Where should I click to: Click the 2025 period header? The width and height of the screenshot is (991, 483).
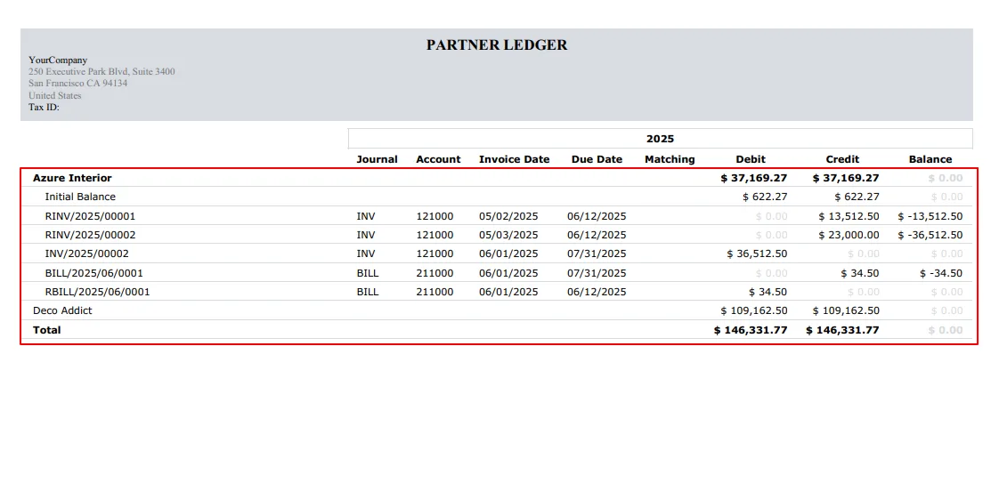click(x=660, y=138)
